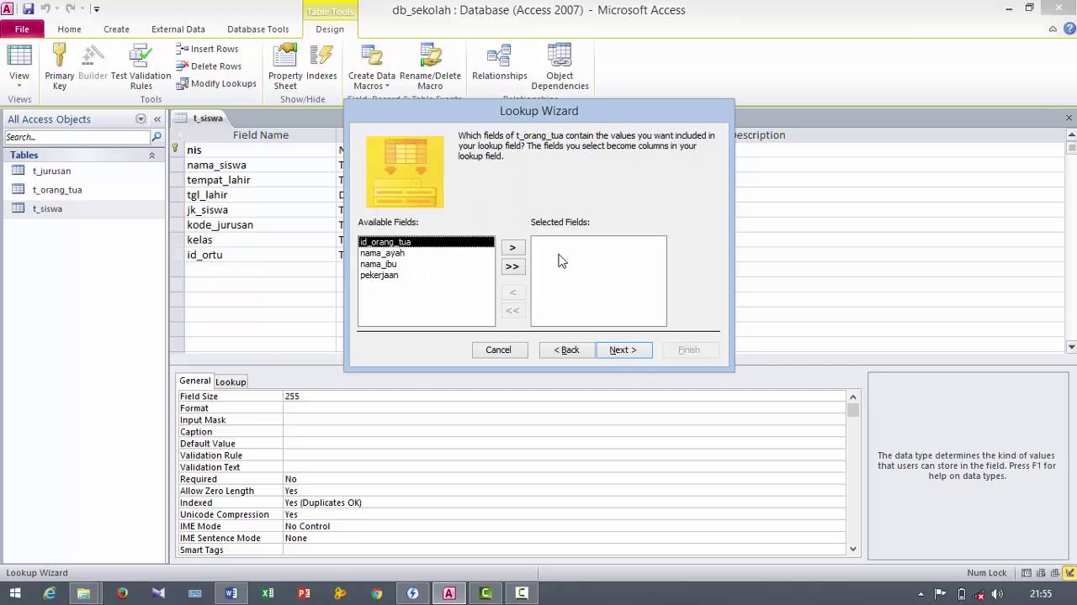Click the volume tray icon
The width and height of the screenshot is (1077, 605).
click(999, 594)
